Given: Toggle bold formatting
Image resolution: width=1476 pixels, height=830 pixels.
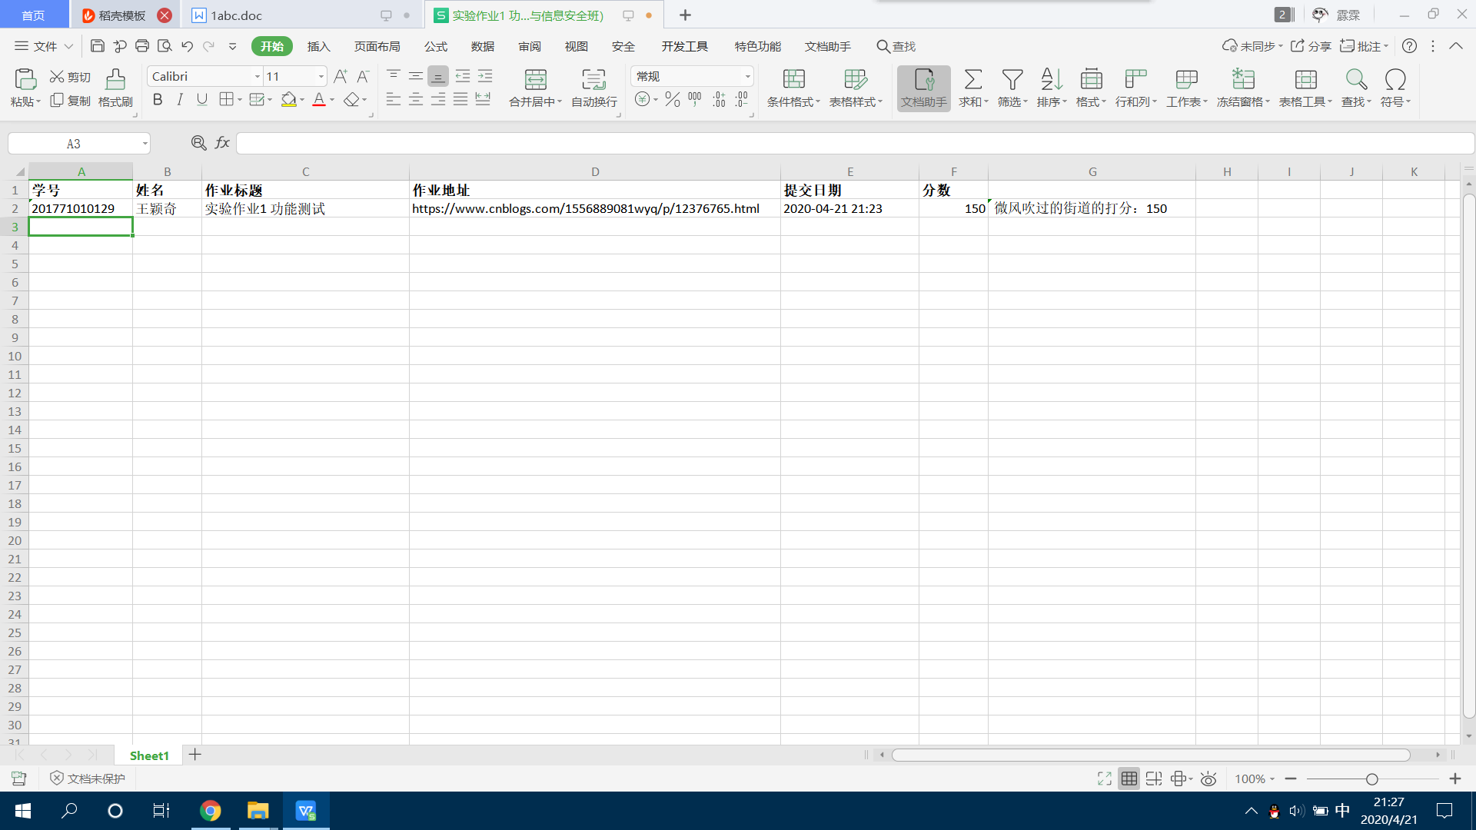Looking at the screenshot, I should [158, 100].
